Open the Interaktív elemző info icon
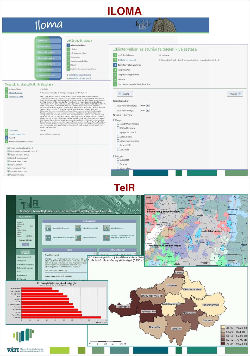 (x=106, y=228)
